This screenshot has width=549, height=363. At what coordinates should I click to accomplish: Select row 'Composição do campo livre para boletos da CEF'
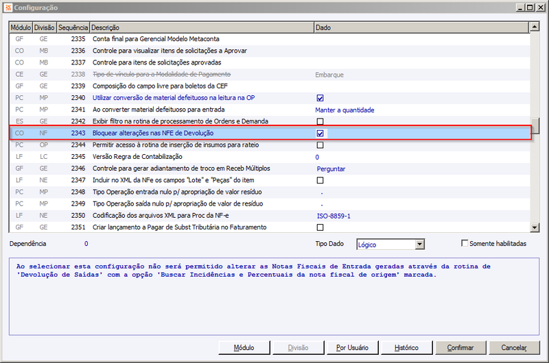[269, 86]
